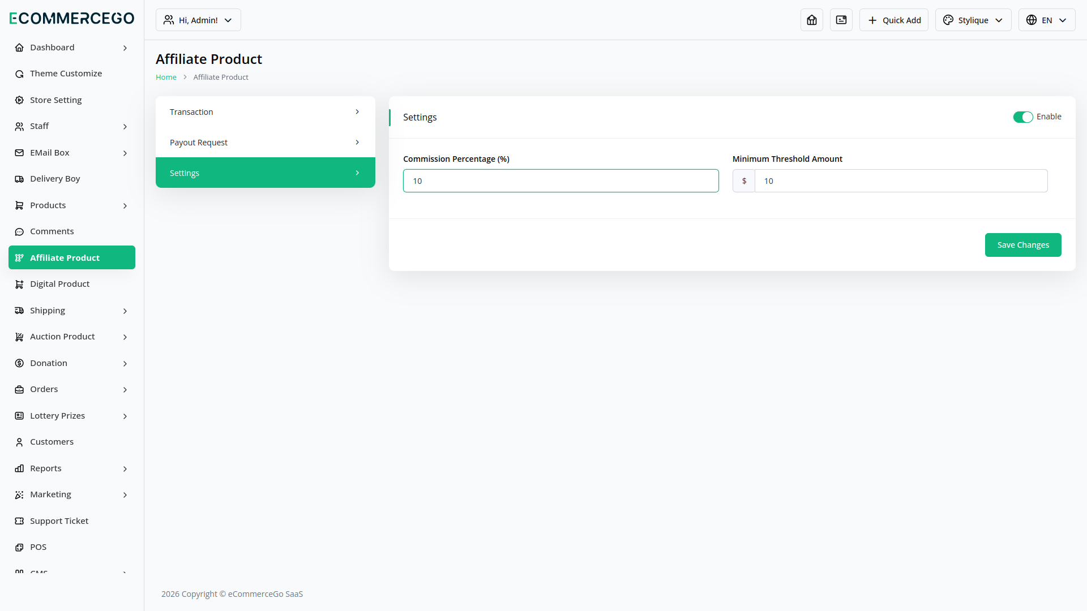Click the Donation dollar icon
Screen dimensions: 1087x611
pyautogui.click(x=19, y=363)
